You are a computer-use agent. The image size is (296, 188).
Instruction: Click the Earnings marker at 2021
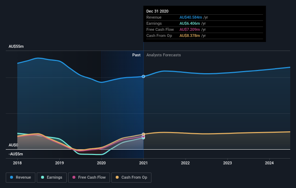[x=143, y=138]
